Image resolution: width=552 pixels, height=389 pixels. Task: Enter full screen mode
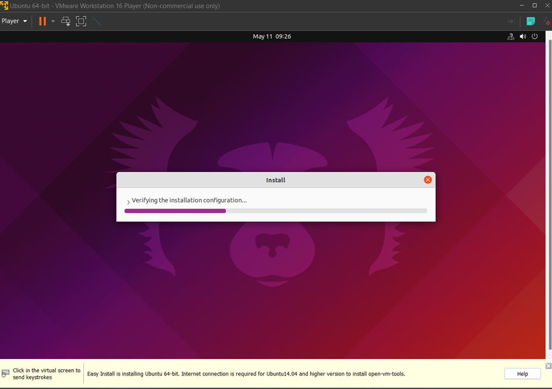(81, 21)
